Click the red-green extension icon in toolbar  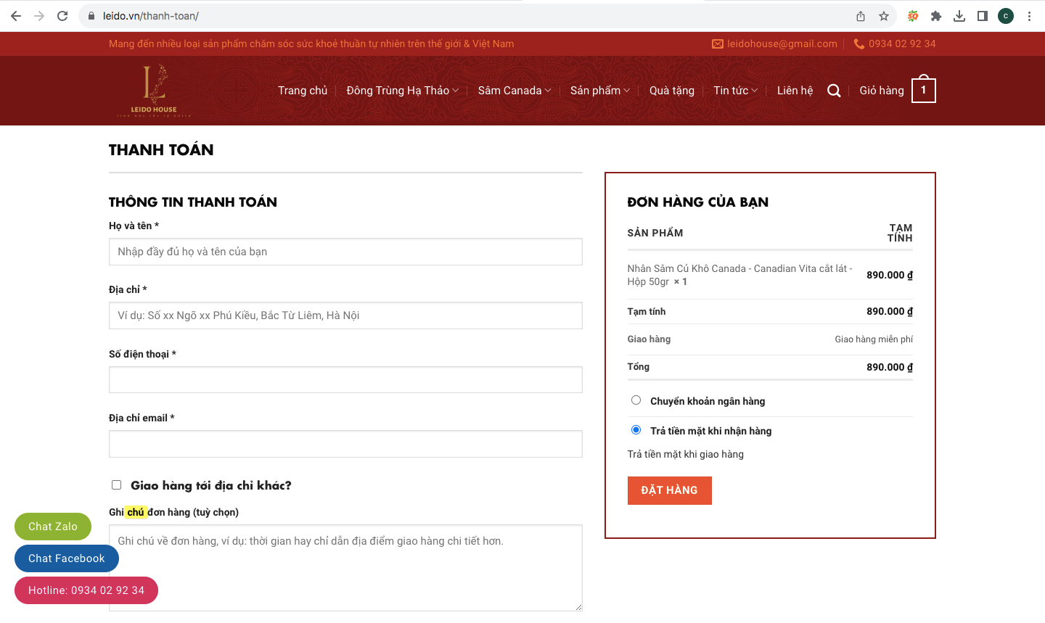[x=913, y=16]
